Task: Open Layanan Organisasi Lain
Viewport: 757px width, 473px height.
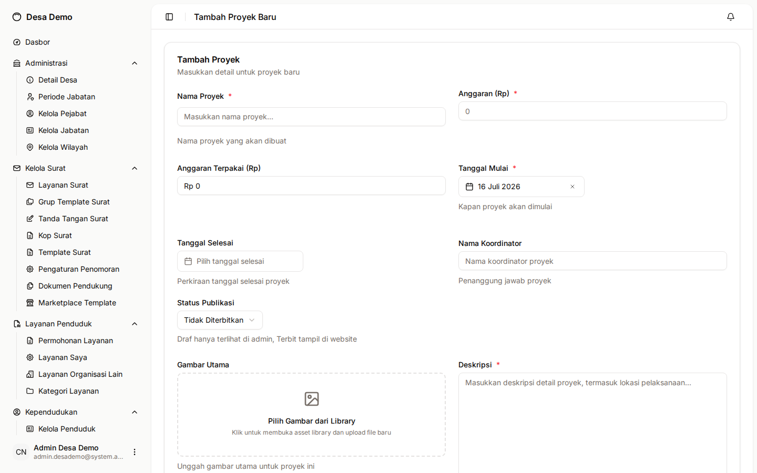Action: coord(82,374)
